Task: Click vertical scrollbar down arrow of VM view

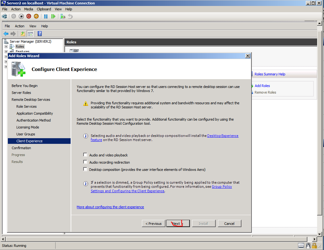Action: (320, 234)
